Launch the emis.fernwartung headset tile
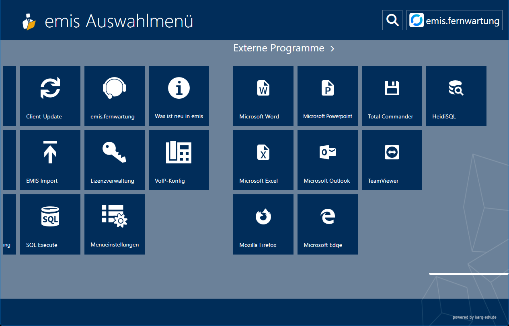509x326 pixels. click(115, 96)
